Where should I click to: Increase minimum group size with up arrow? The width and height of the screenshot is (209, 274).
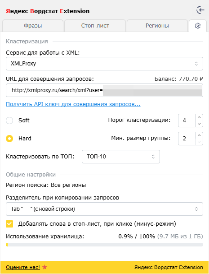coord(199,135)
